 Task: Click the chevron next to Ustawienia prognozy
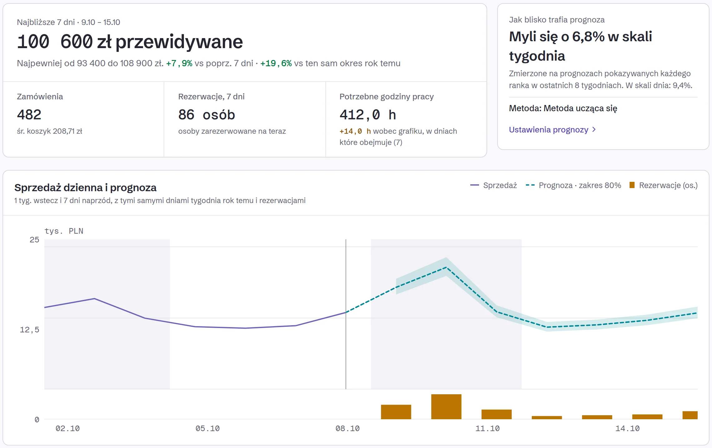click(594, 129)
